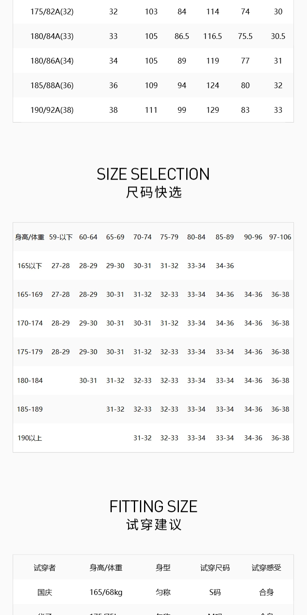The width and height of the screenshot is (307, 615).
Task: Click the FITTING SIZE heading
Action: pyautogui.click(x=153, y=507)
